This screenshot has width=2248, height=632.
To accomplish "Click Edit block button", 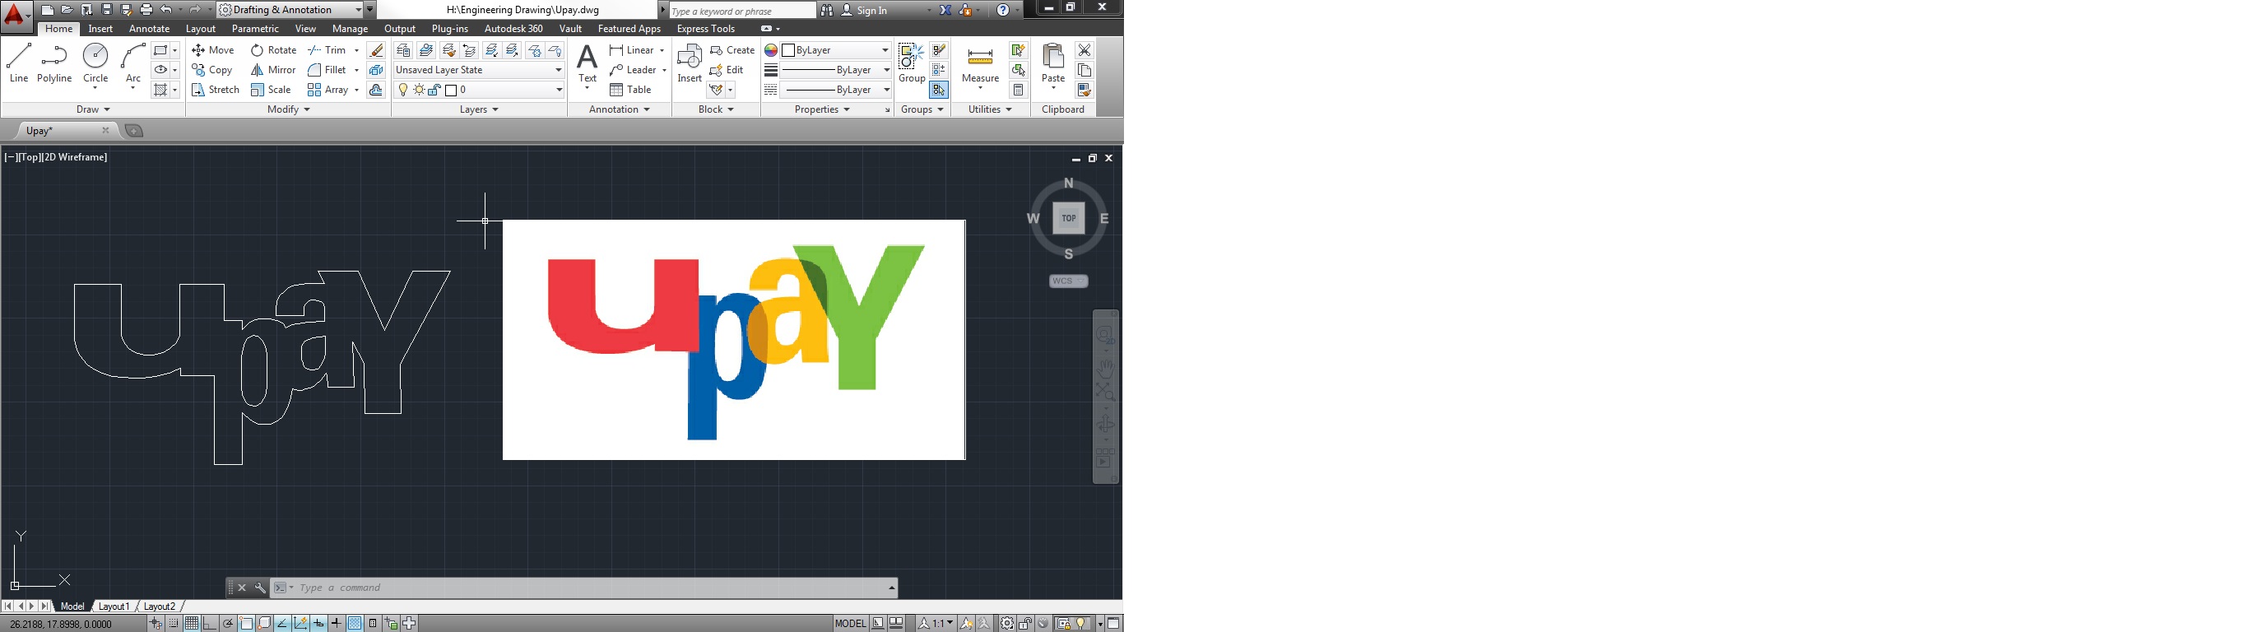I will tap(727, 70).
